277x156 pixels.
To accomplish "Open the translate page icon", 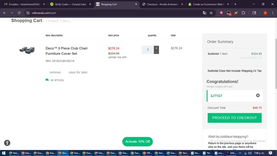I will [205, 13].
